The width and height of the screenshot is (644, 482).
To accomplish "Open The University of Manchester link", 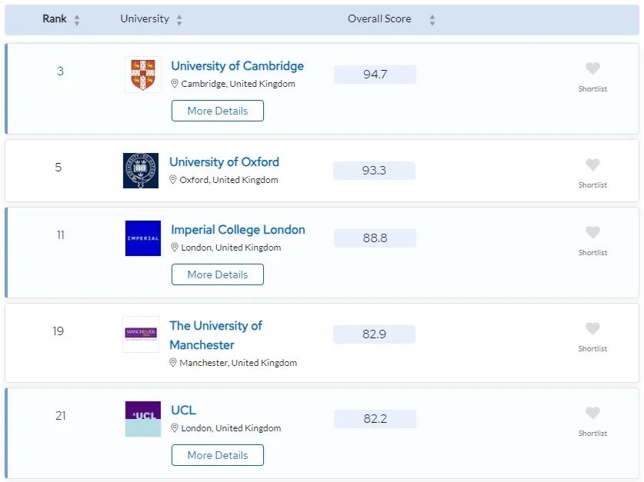I will 215,335.
